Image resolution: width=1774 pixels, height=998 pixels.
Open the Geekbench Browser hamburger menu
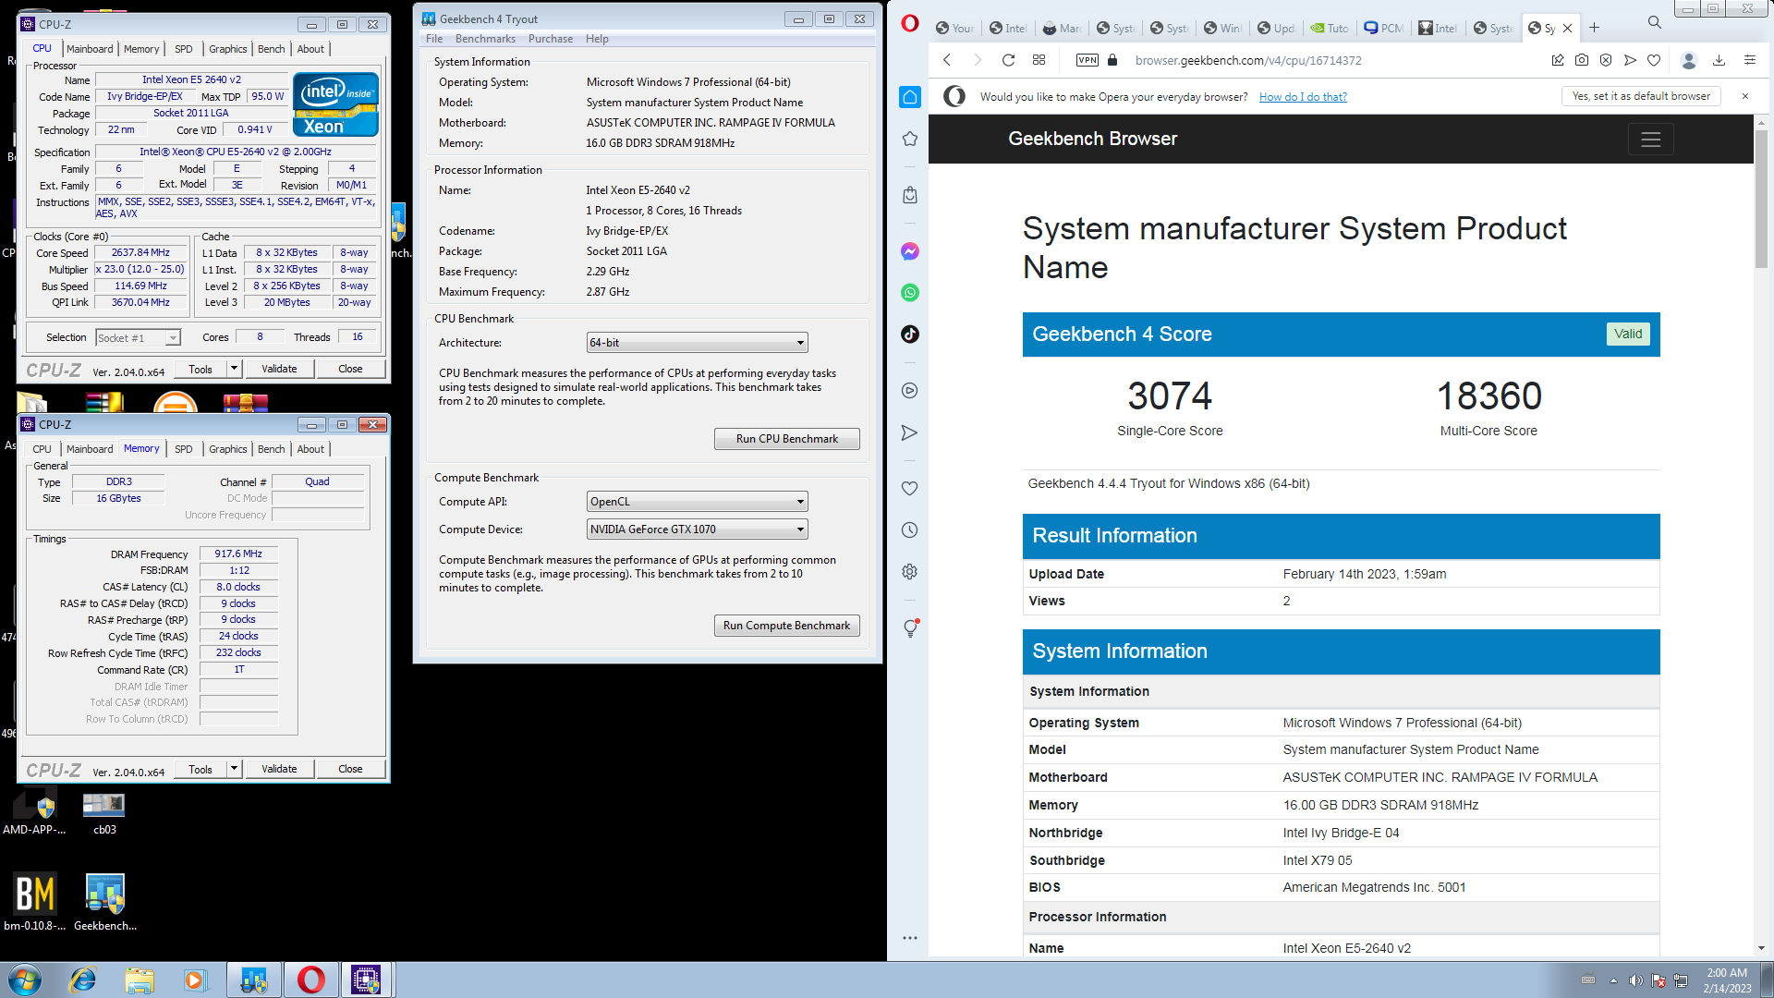[1650, 140]
